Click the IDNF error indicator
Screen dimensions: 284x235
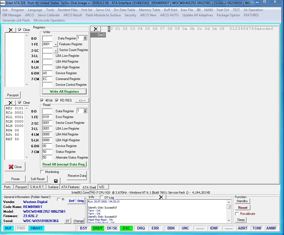[214, 228]
